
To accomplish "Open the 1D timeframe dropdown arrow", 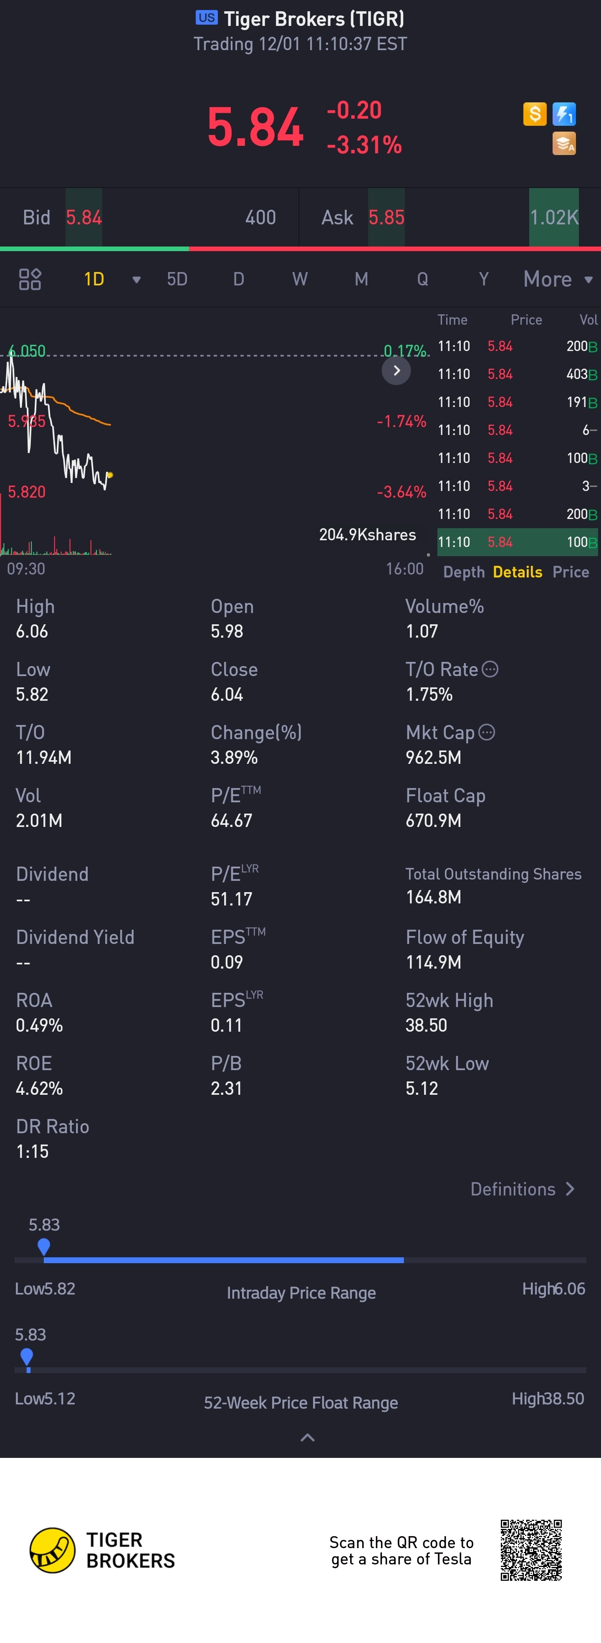I will [x=136, y=280].
